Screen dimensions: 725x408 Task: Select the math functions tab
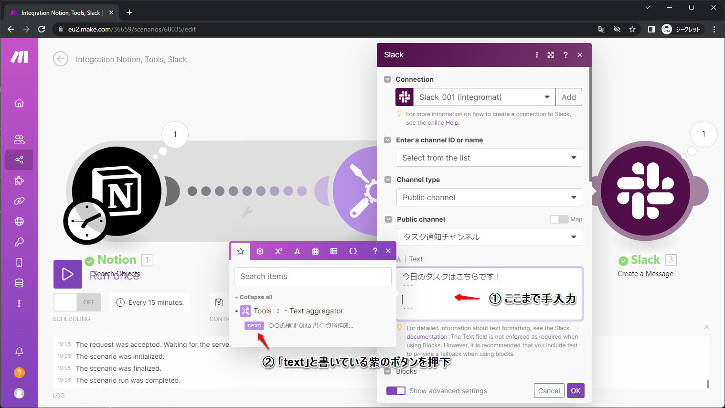pos(279,251)
